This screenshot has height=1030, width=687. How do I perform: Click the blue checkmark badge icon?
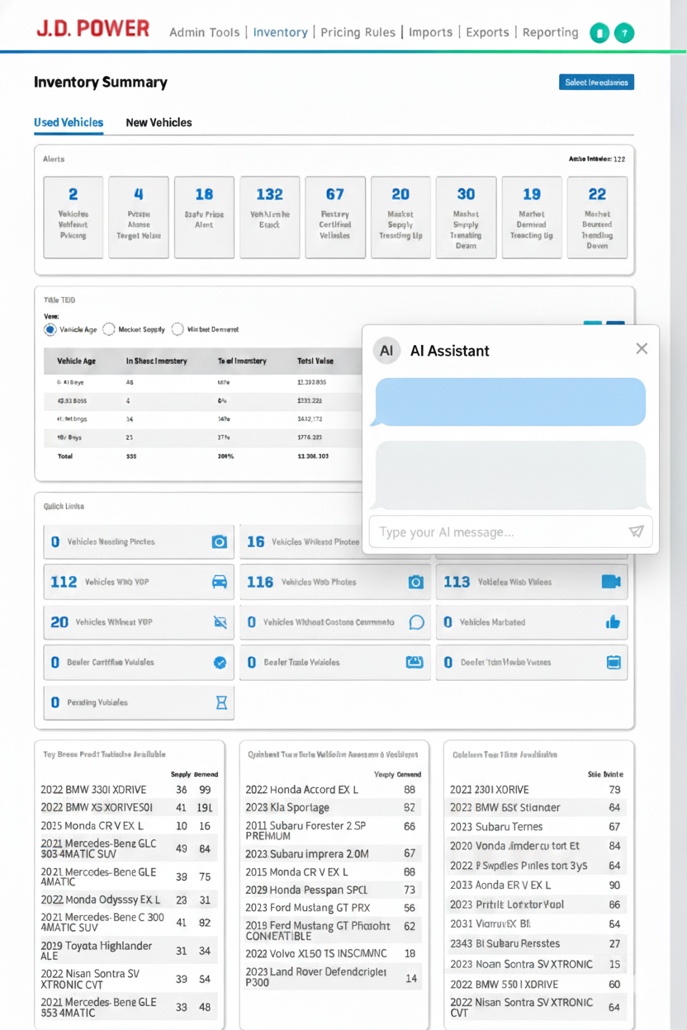(x=220, y=662)
